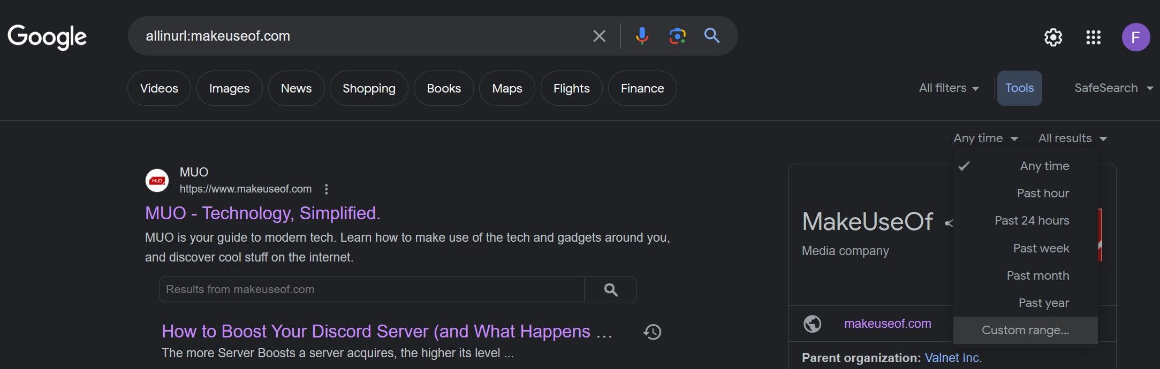1160x369 pixels.
Task: Clear the search box with the X icon
Action: pyautogui.click(x=599, y=36)
